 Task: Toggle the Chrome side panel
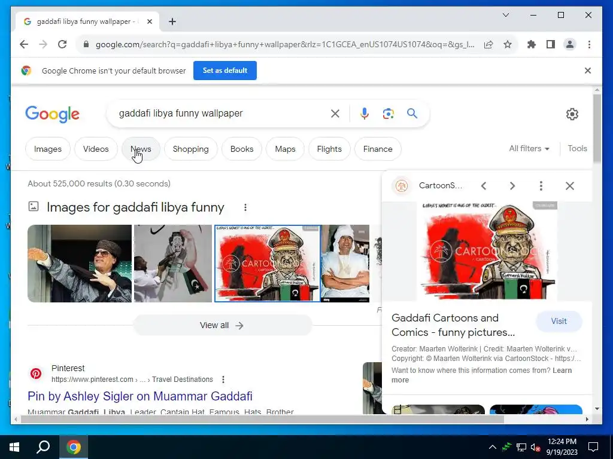(x=551, y=44)
